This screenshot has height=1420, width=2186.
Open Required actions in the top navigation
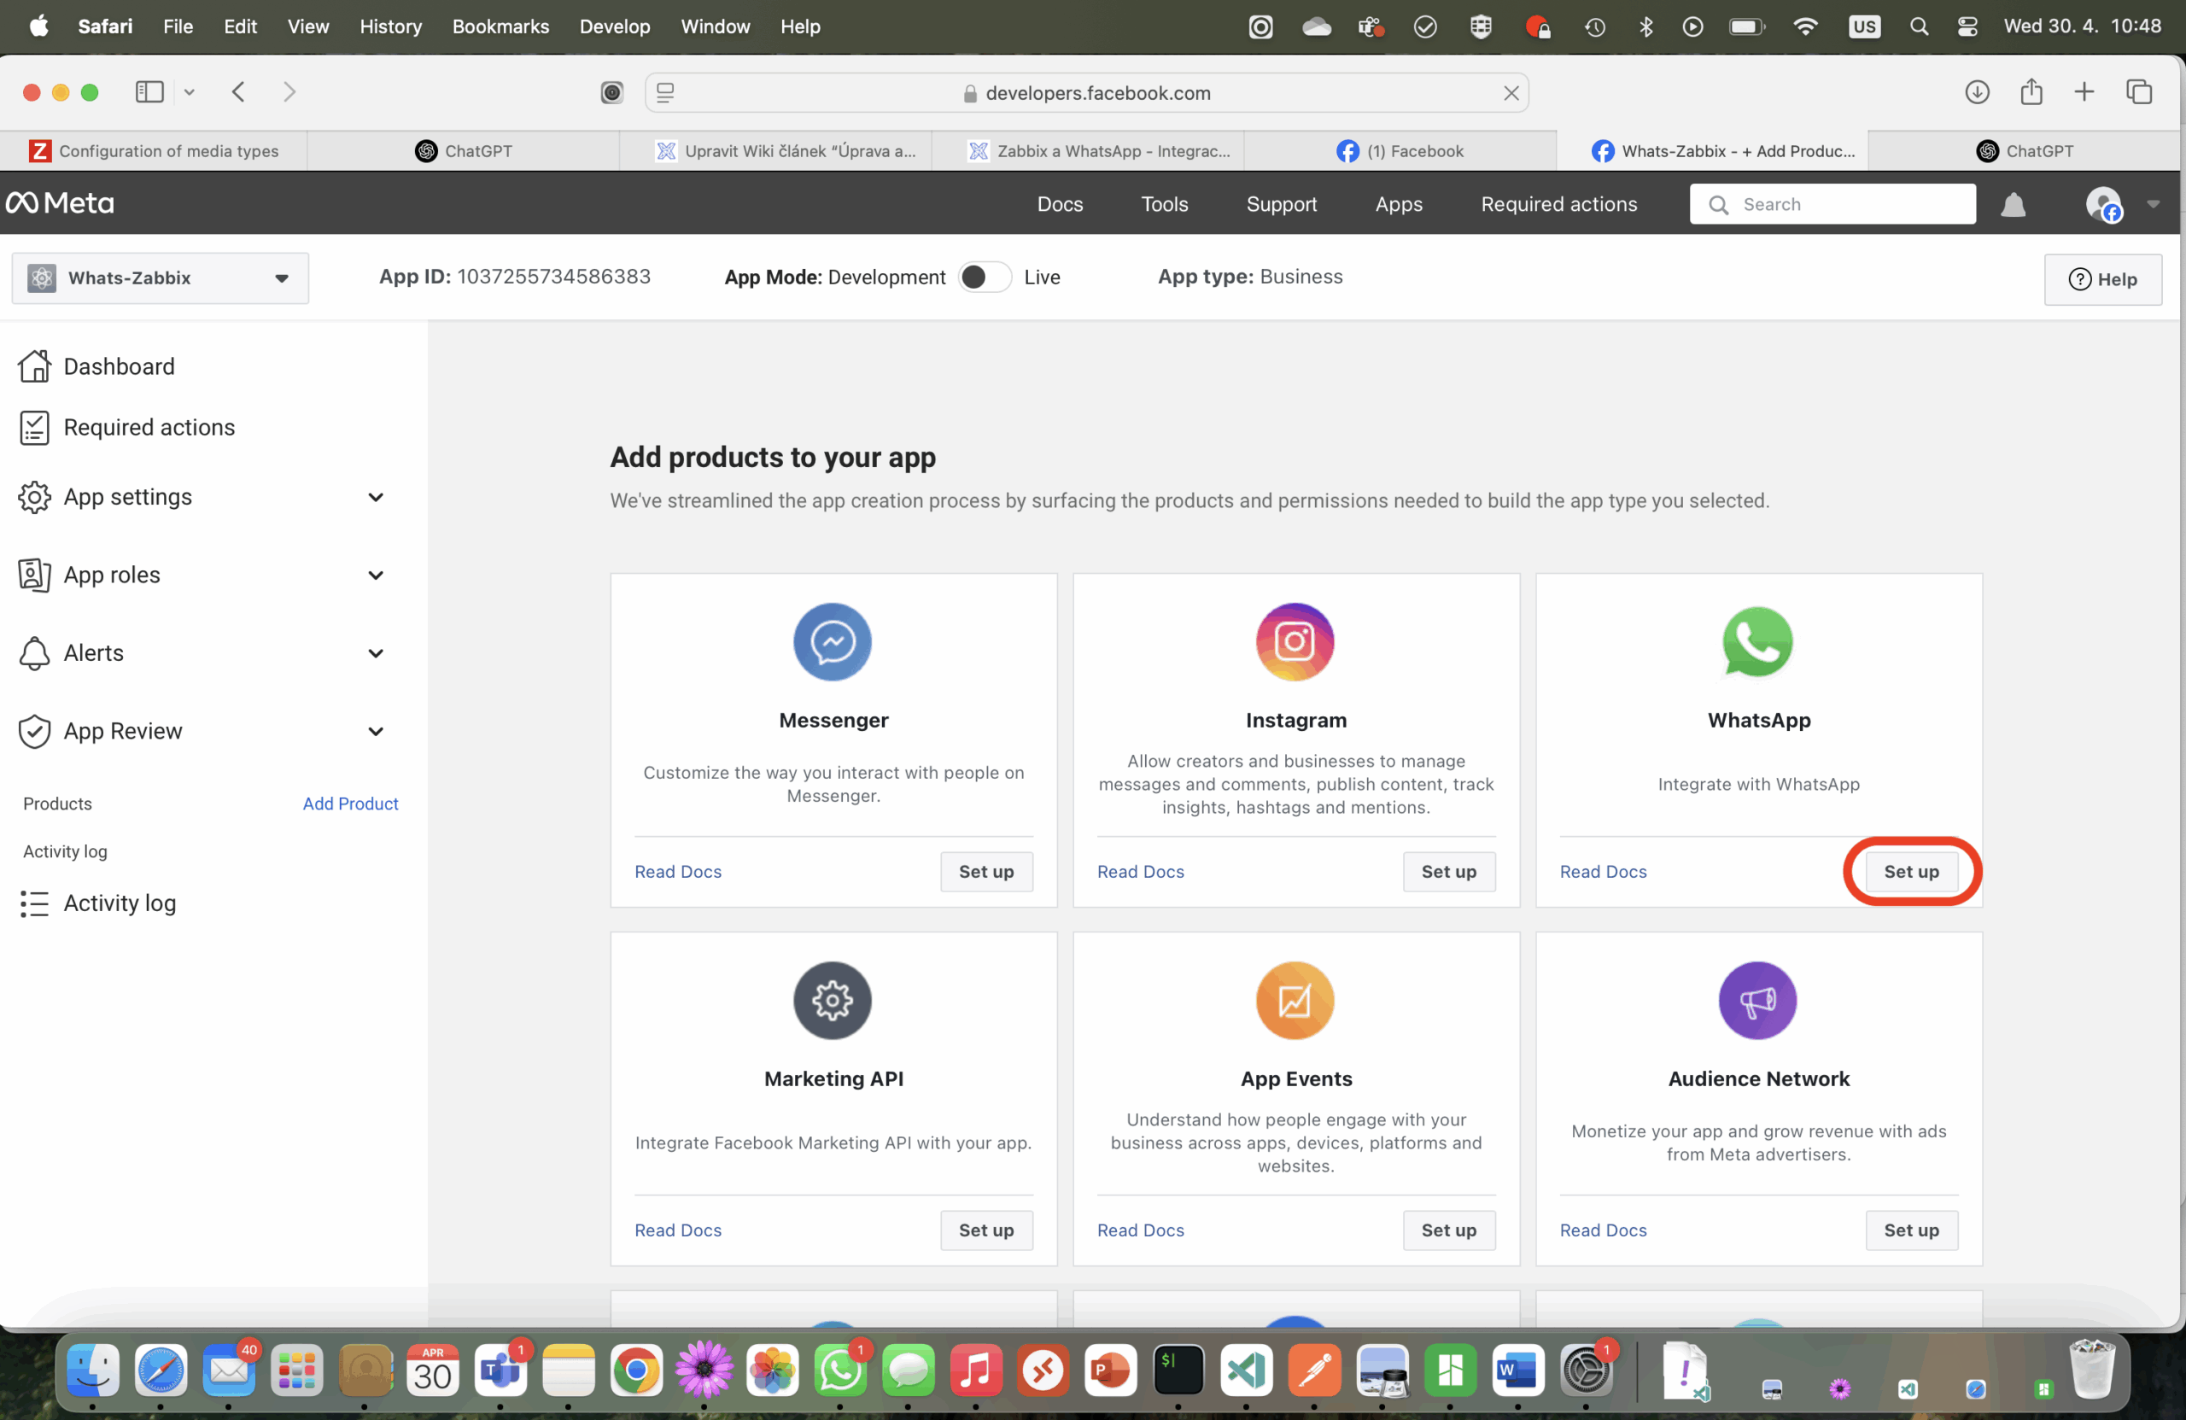tap(1558, 204)
